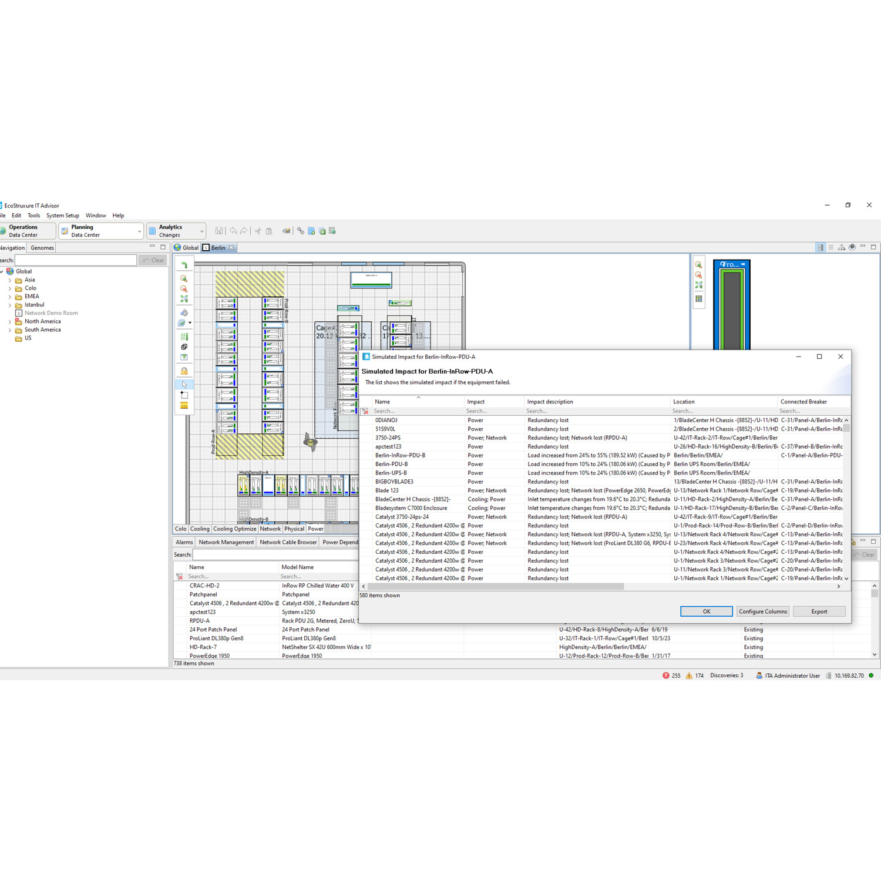Open the dropdown arrow beside the floor checkmark tool
The width and height of the screenshot is (881, 881).
(190, 323)
